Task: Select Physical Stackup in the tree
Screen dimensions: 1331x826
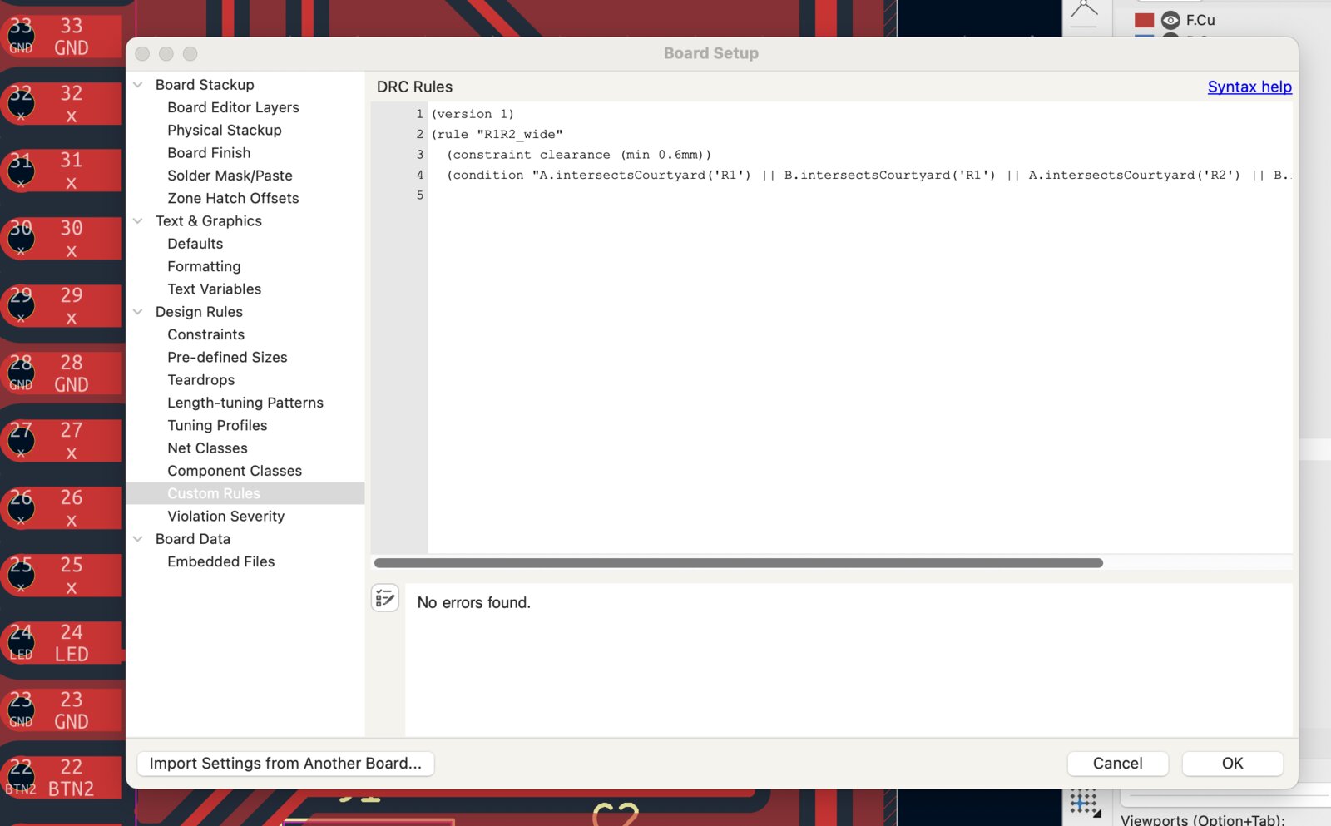Action: pos(225,130)
